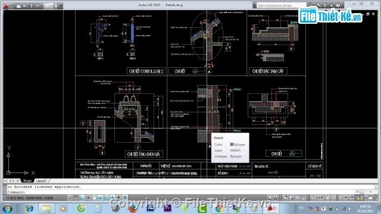381x214 pixels.
Task: Click the Model space status bar button
Action: [x=270, y=198]
